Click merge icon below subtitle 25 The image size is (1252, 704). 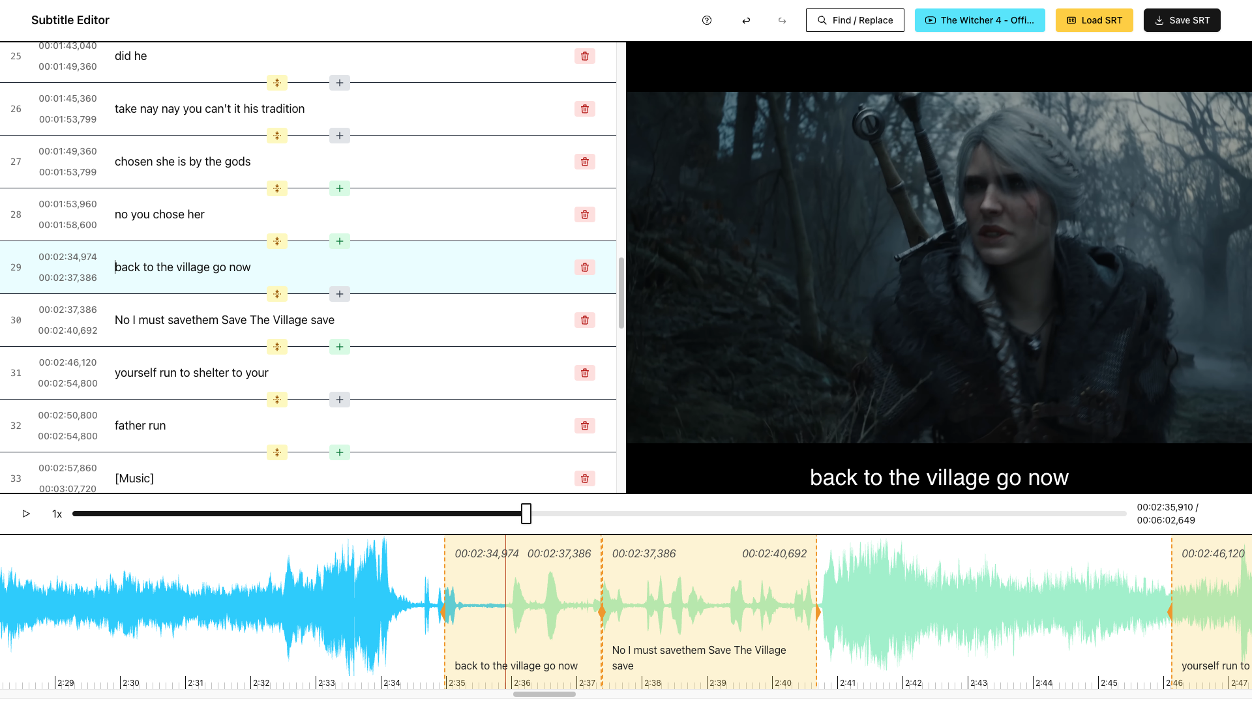(x=277, y=83)
